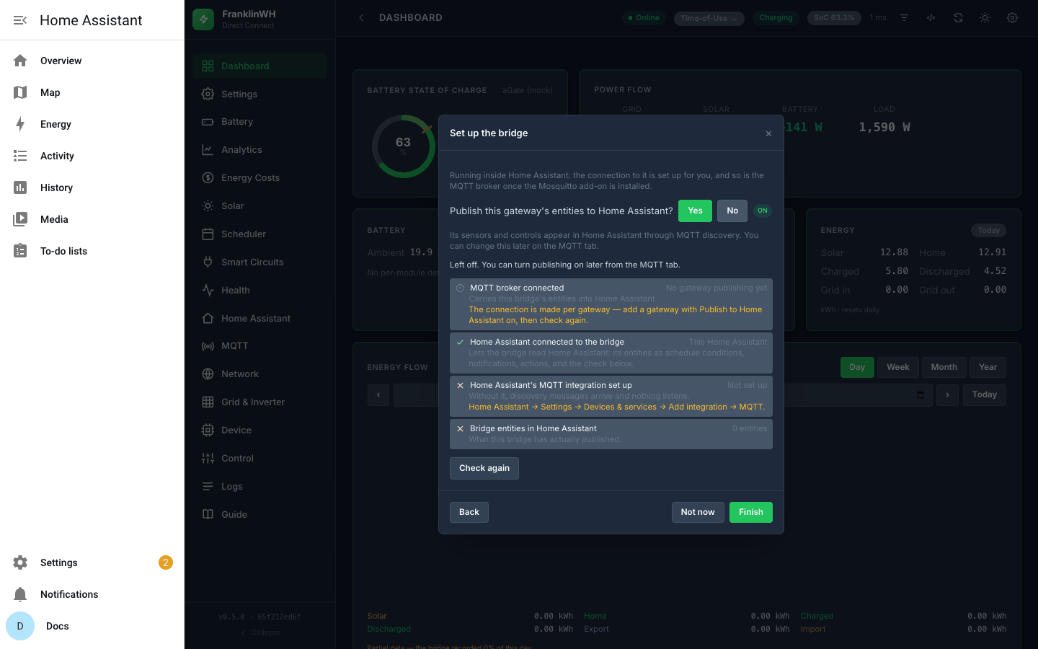Click the filter lines icon in top bar
1038x649 pixels.
pos(904,18)
